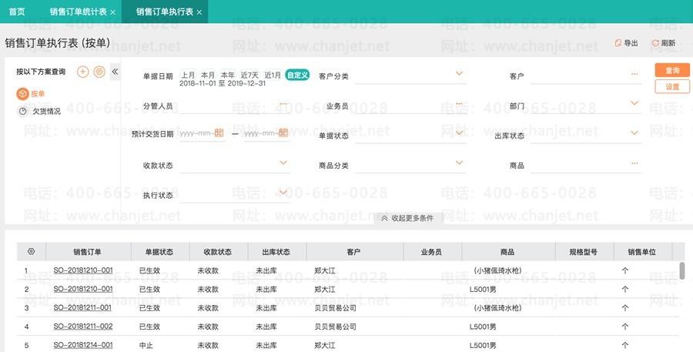Click L5001男 product cell in row 2

(x=483, y=289)
